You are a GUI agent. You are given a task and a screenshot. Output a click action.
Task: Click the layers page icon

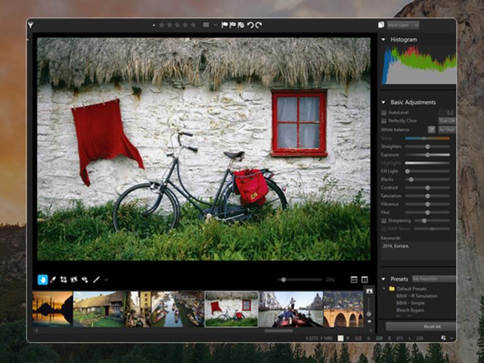[x=381, y=24]
